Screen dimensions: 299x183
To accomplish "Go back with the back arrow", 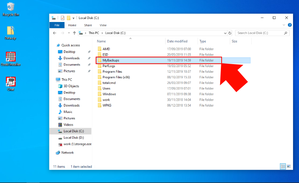I will coord(55,33).
